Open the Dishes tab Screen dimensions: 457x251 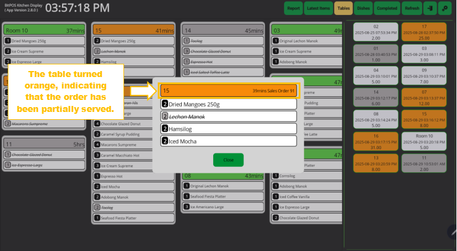(x=363, y=8)
